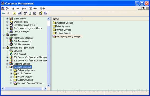Click tree scrollbar up arrow

click(x=48, y=19)
